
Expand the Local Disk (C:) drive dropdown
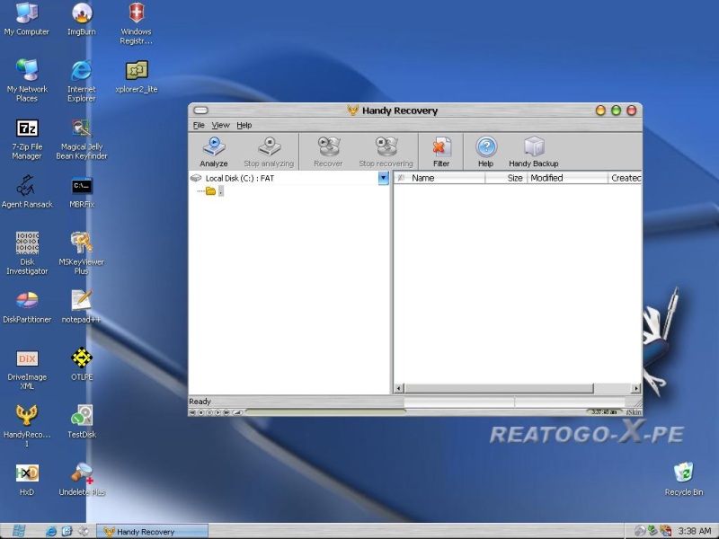(x=384, y=178)
